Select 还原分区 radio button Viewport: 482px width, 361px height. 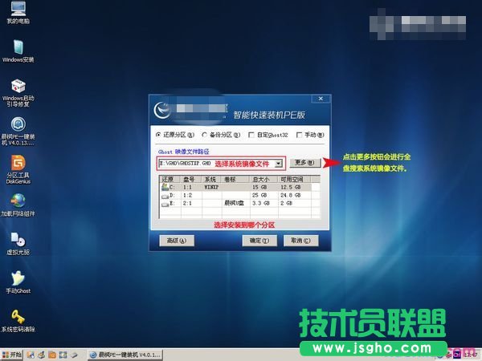[x=159, y=134]
